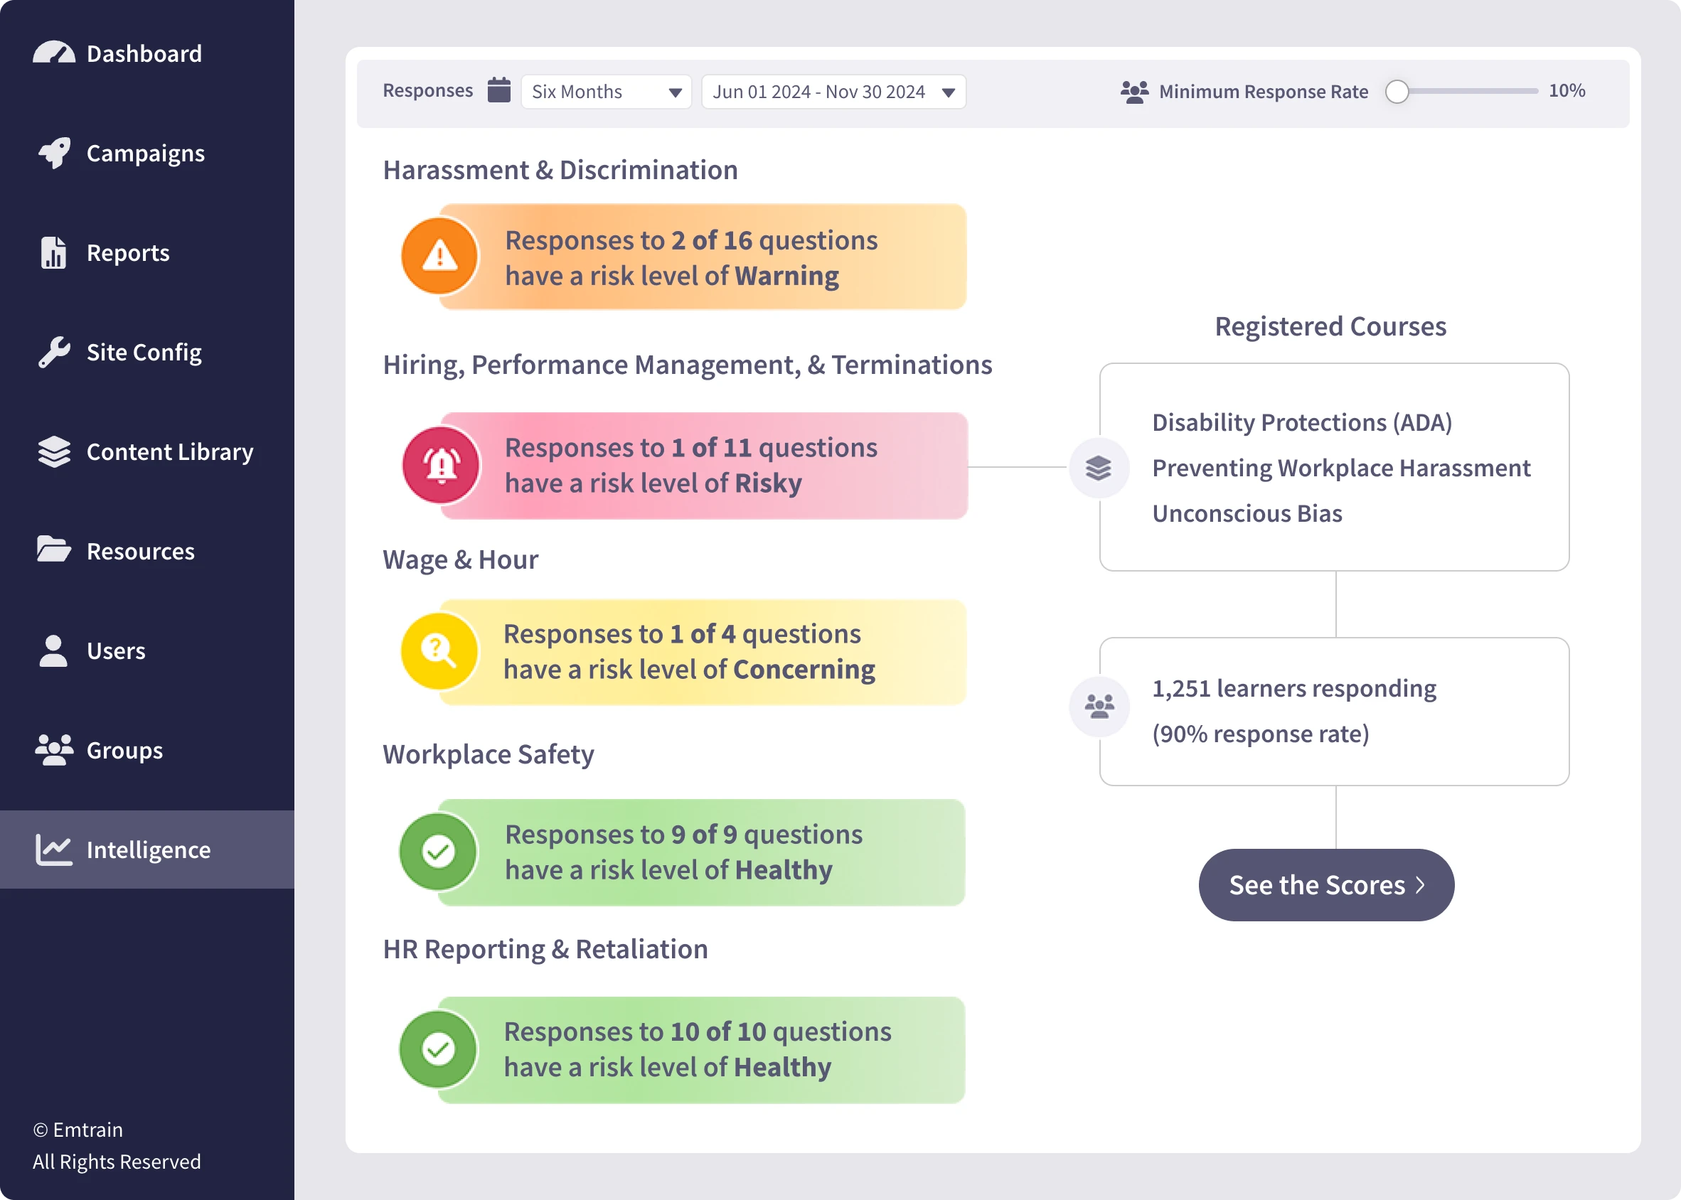
Task: Click the Minimum Response Rate people icon
Action: [1134, 92]
